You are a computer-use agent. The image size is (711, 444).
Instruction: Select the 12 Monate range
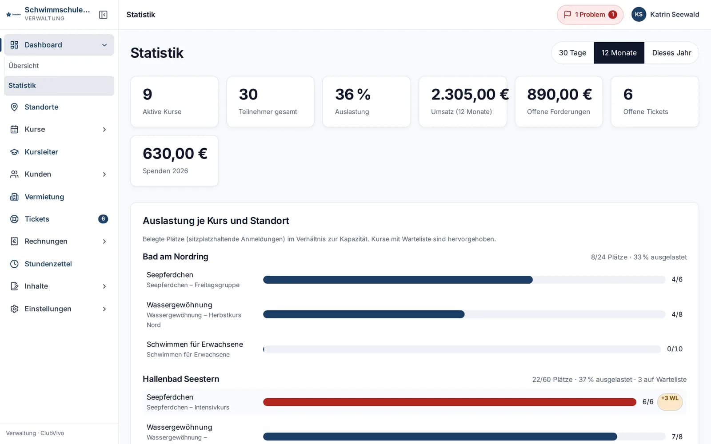[x=619, y=53]
